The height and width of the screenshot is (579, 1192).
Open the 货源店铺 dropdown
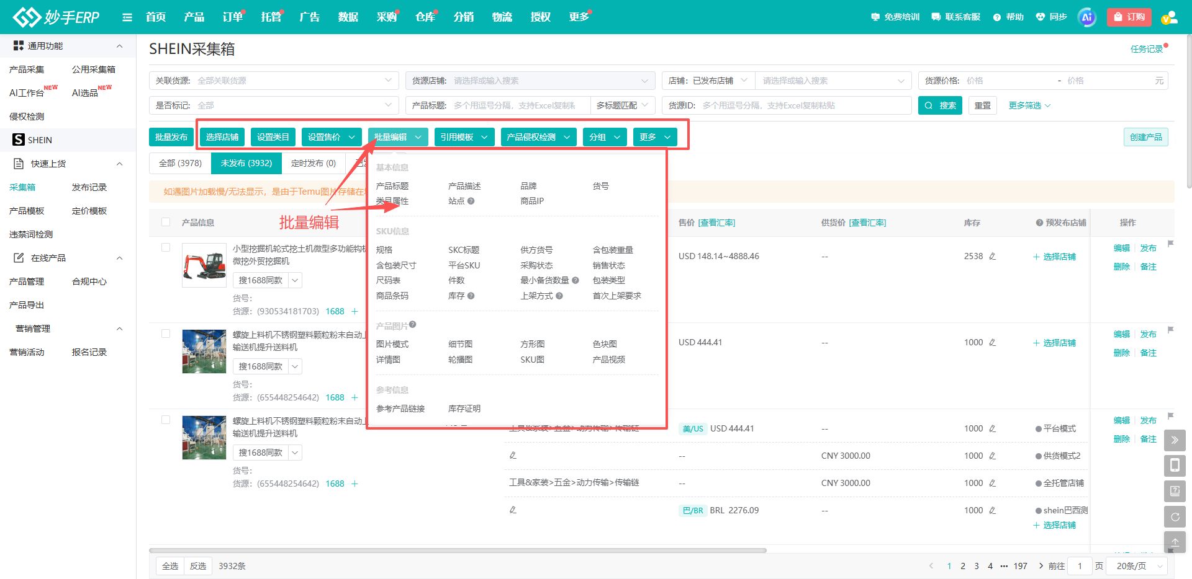click(530, 81)
